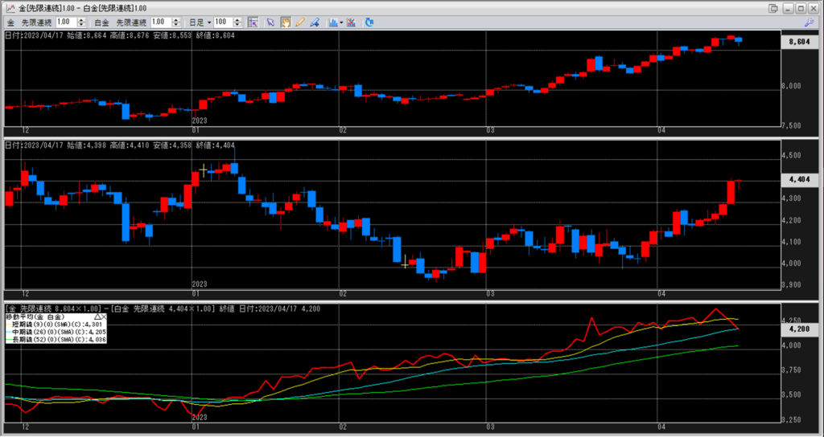Select the 短期線(9) moving average legend row
The width and height of the screenshot is (824, 437).
coord(56,325)
